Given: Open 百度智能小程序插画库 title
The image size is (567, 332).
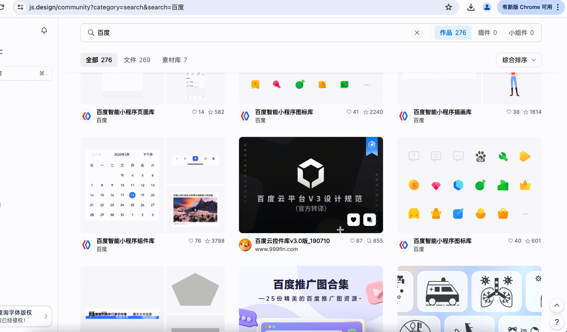Looking at the screenshot, I should pos(443,112).
